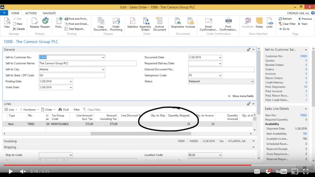Click Find in the Lines toolbar

point(63,110)
